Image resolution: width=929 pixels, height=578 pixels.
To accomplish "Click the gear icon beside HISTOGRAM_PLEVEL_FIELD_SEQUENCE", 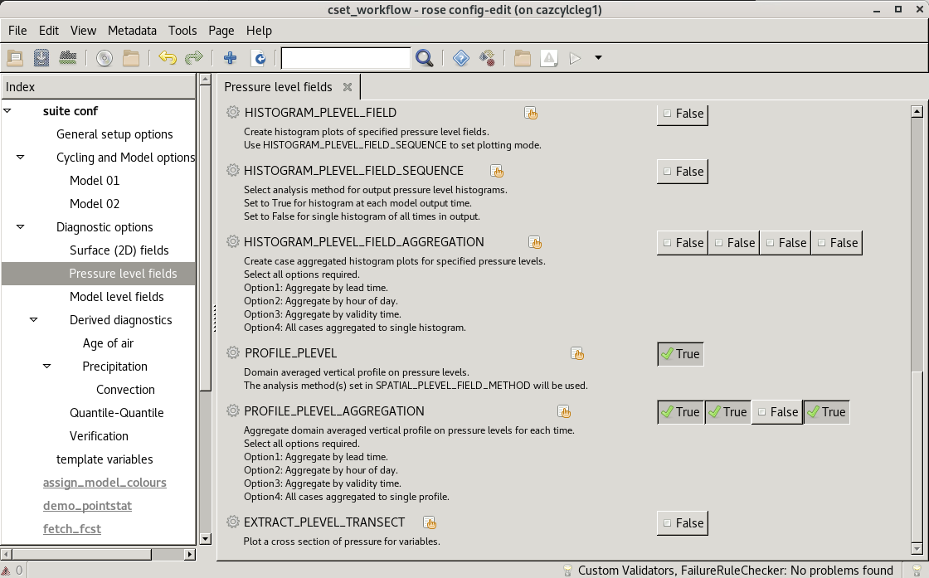I will [233, 170].
